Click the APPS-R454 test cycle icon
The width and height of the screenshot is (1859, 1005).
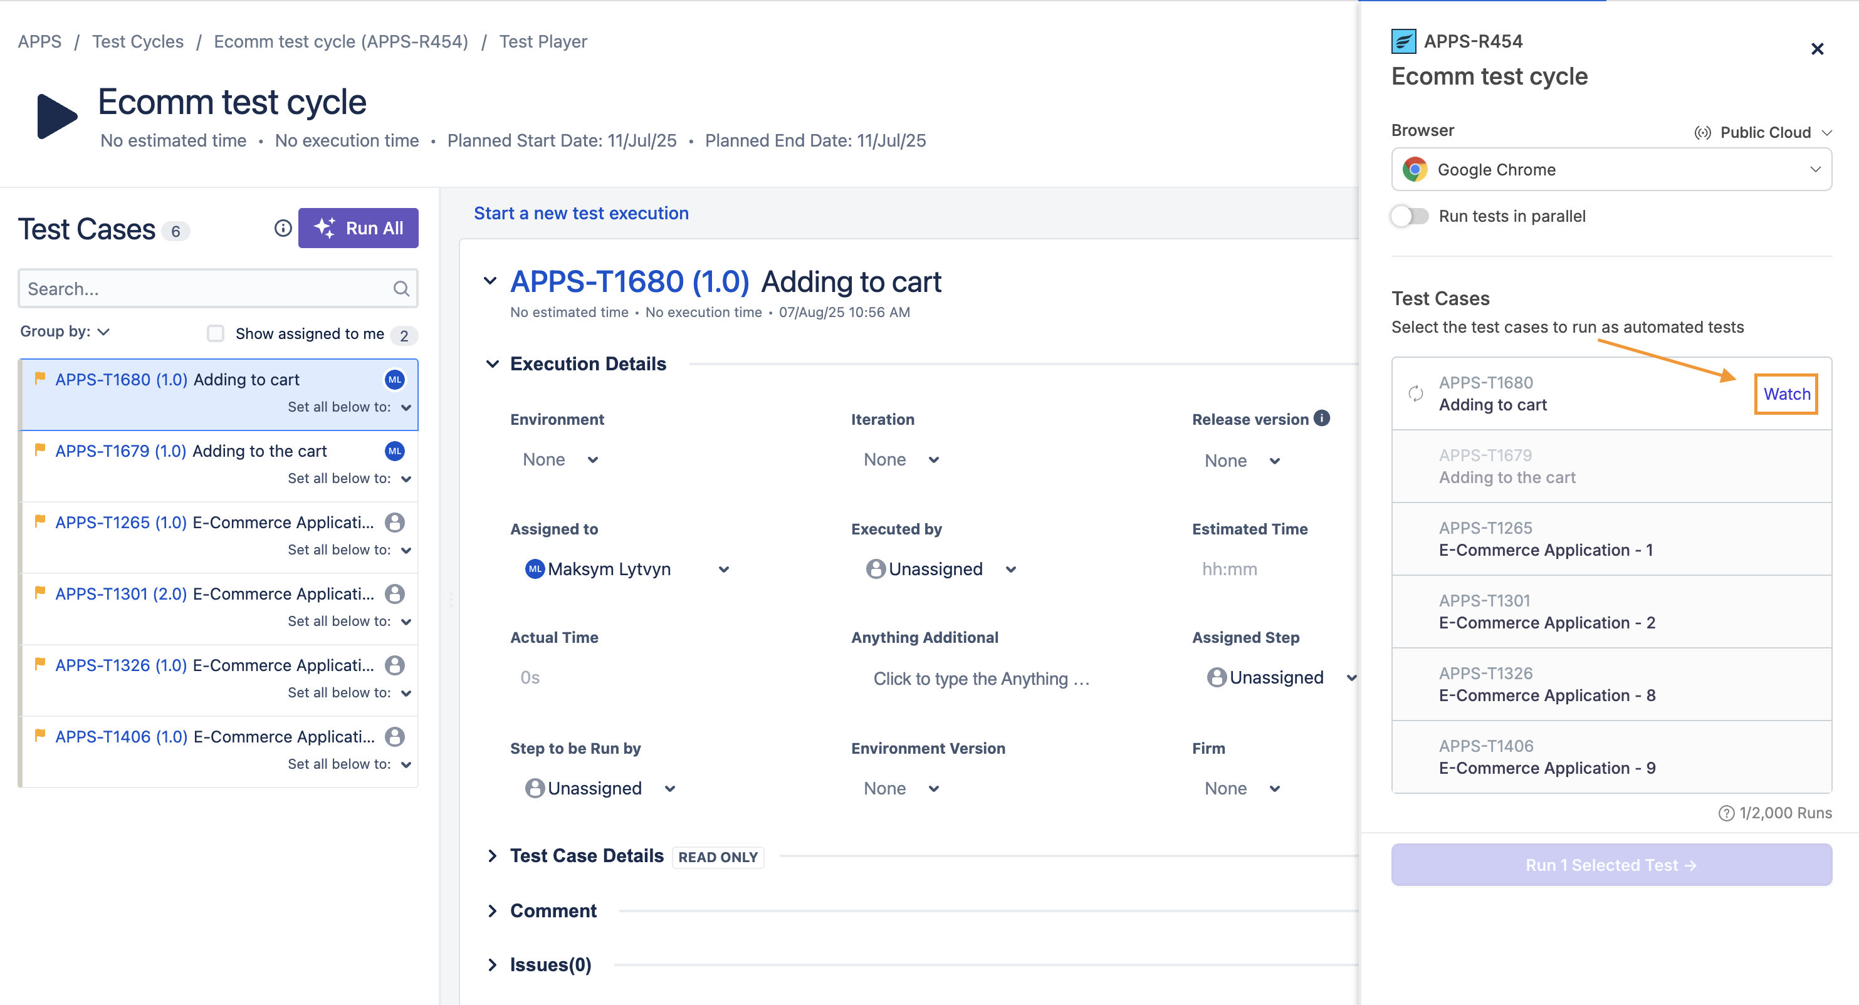point(1403,41)
